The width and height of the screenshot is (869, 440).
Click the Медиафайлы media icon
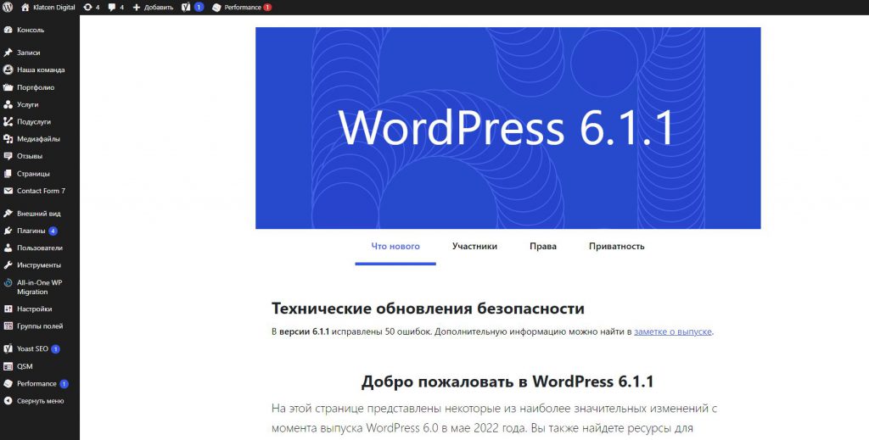[x=8, y=139]
